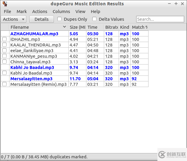Open the View menu
The image size is (187, 161).
[x=80, y=12]
